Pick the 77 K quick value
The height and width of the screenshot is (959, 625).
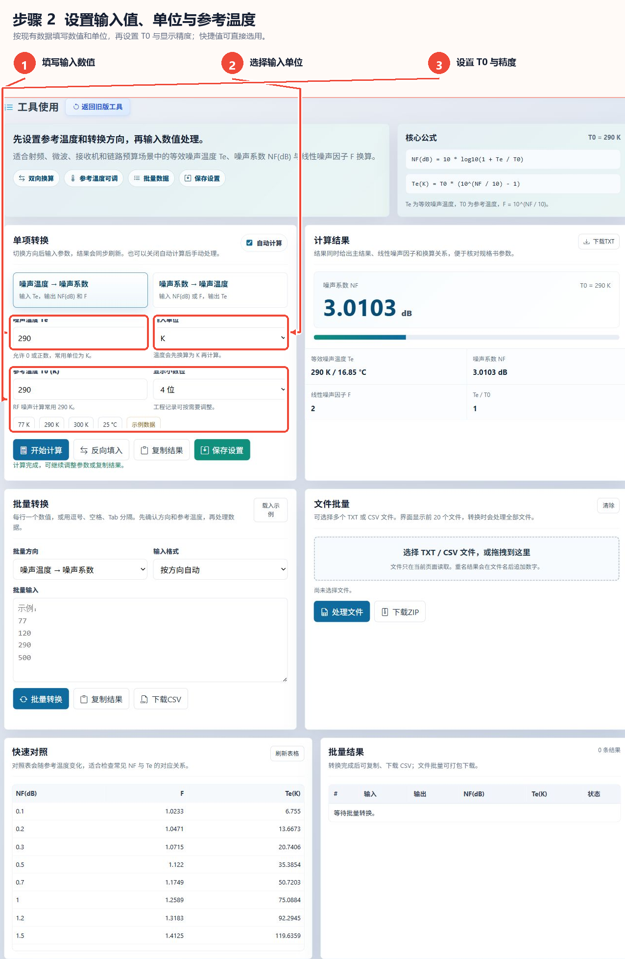pyautogui.click(x=24, y=424)
